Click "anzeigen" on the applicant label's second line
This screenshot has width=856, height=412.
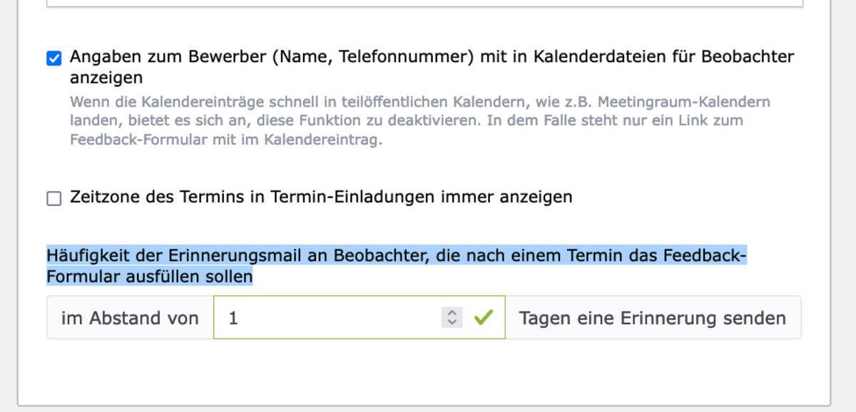pyautogui.click(x=106, y=77)
